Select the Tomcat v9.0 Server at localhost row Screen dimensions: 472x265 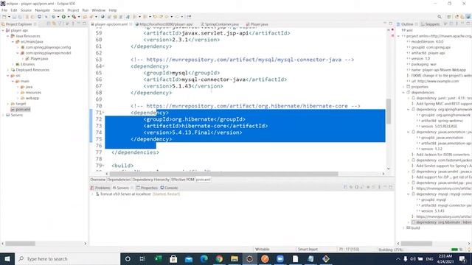point(138,194)
